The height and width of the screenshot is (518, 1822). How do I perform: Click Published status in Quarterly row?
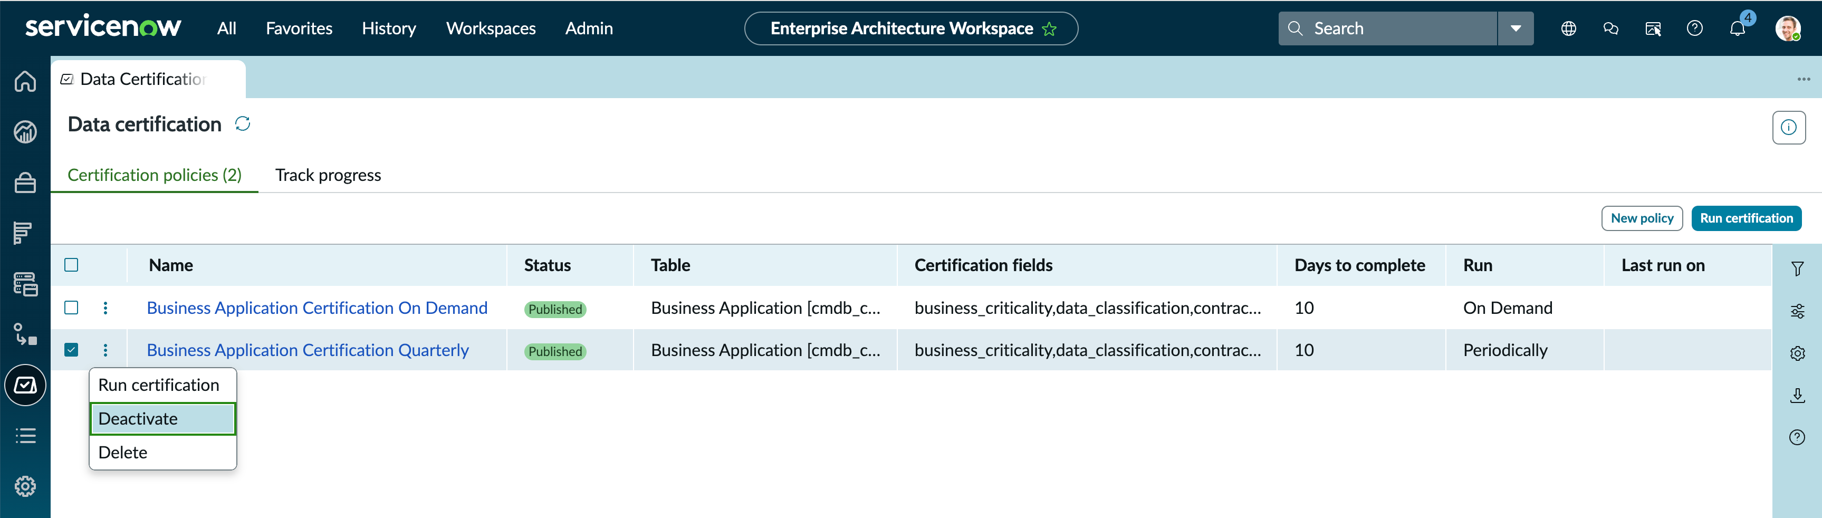(x=555, y=352)
